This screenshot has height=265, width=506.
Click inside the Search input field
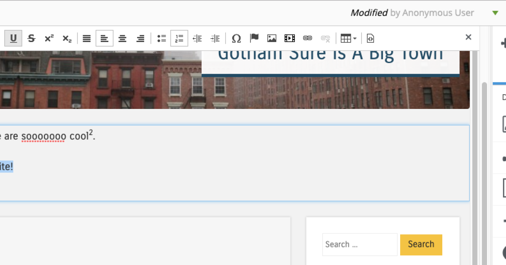coord(359,244)
